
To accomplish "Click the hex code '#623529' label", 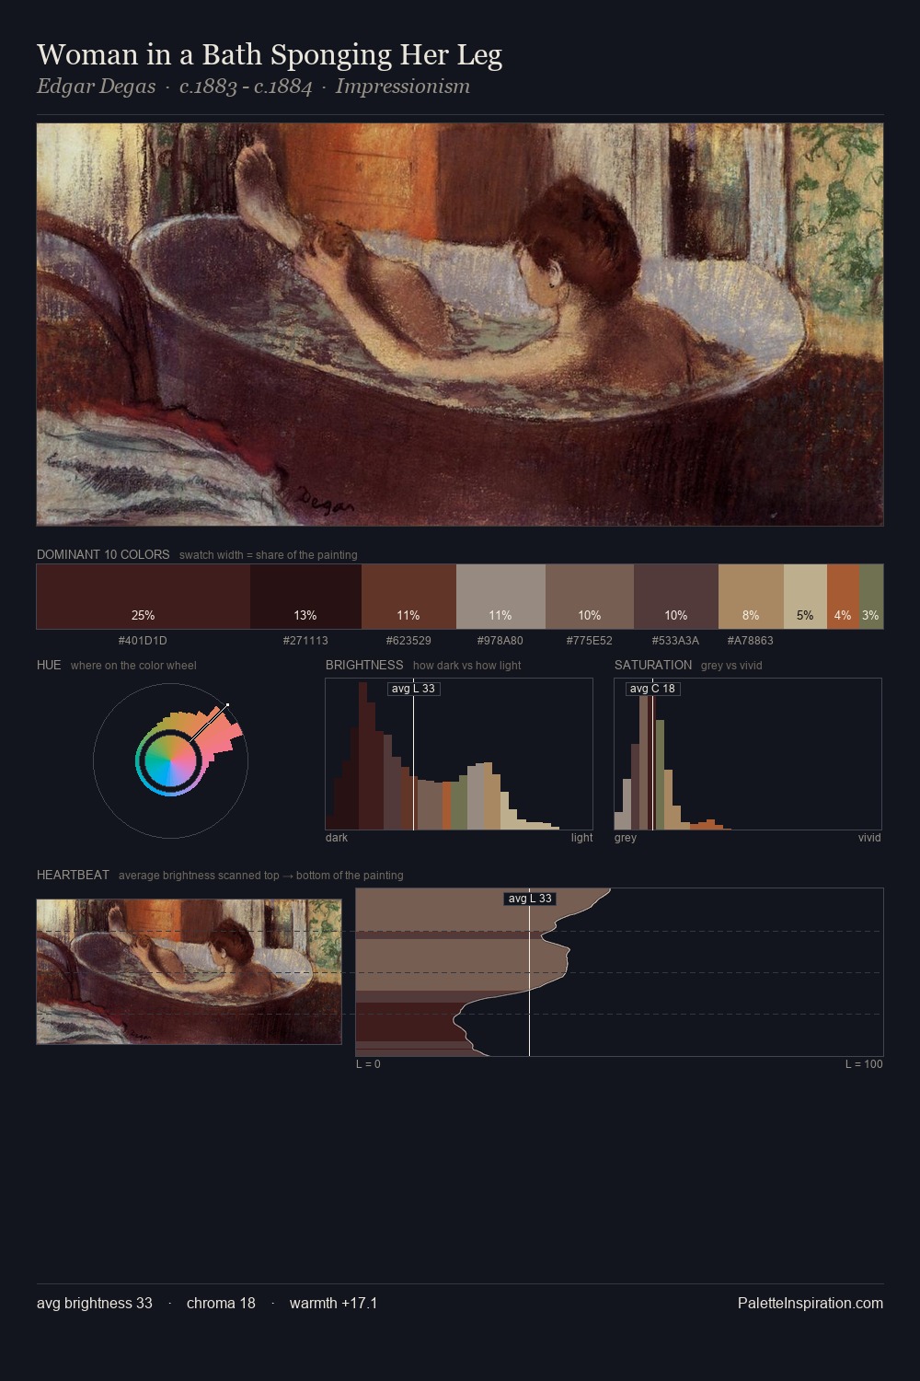I will click(408, 640).
